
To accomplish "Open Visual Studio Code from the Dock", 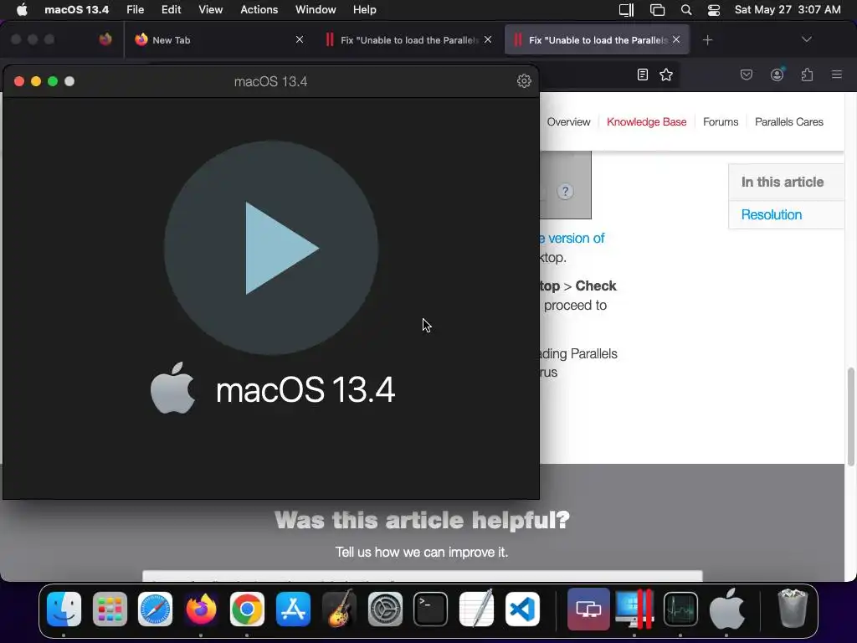I will pyautogui.click(x=522, y=609).
